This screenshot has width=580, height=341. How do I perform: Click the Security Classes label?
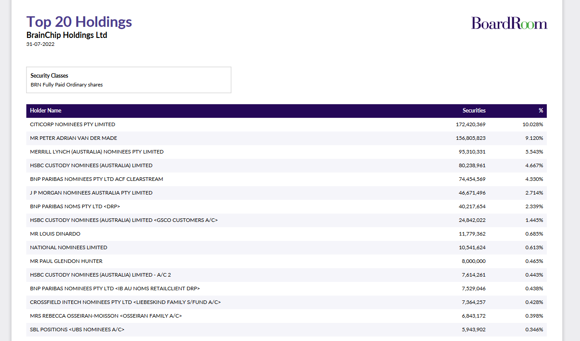49,75
